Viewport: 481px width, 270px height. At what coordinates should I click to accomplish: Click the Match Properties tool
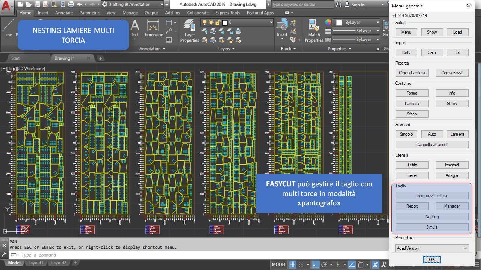pos(314,31)
